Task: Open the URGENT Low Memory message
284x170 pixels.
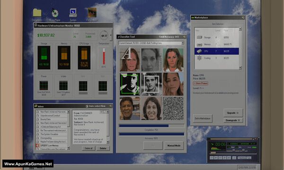Action: (52, 145)
